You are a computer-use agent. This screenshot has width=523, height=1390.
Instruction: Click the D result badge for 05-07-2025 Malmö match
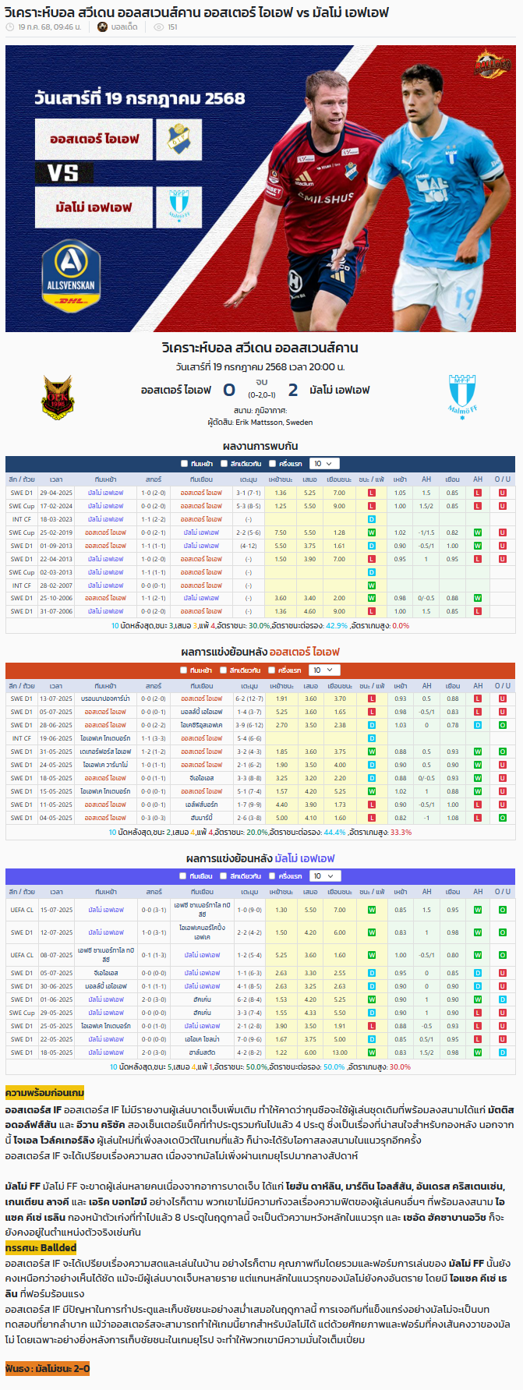371,973
